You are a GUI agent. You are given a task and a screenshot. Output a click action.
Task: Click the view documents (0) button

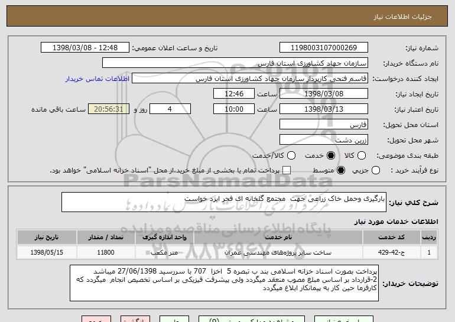tap(252, 319)
